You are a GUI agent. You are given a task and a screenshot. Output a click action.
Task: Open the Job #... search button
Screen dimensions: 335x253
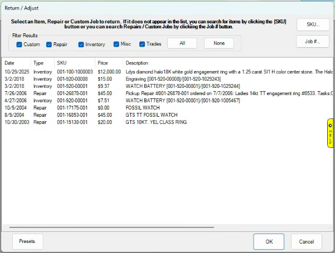tap(312, 42)
